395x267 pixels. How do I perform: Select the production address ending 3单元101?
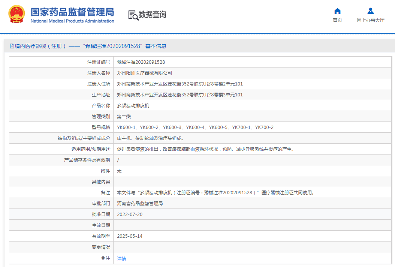[x=180, y=94]
